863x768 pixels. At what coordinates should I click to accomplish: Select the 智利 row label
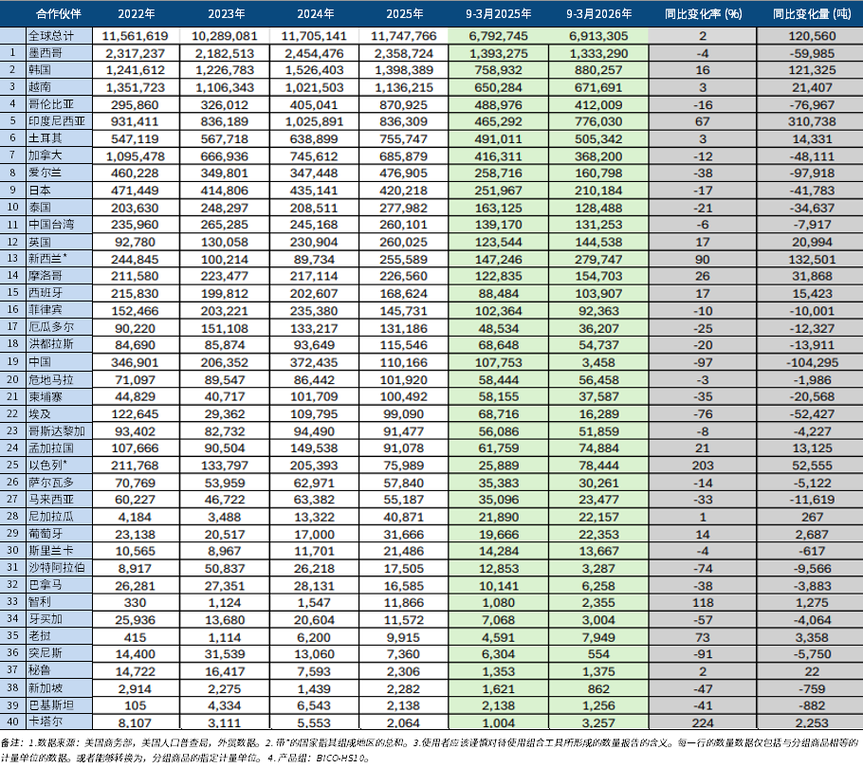(x=40, y=602)
